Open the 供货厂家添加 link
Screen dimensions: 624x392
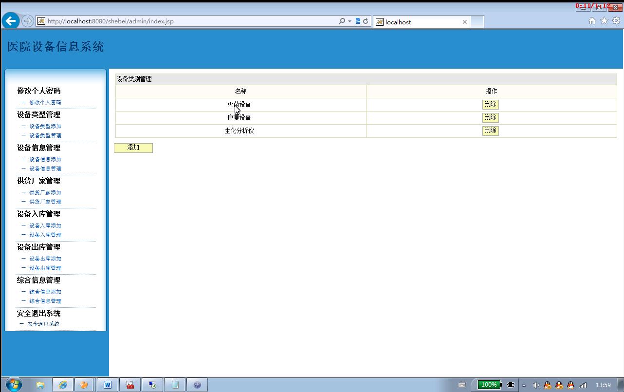(x=45, y=192)
